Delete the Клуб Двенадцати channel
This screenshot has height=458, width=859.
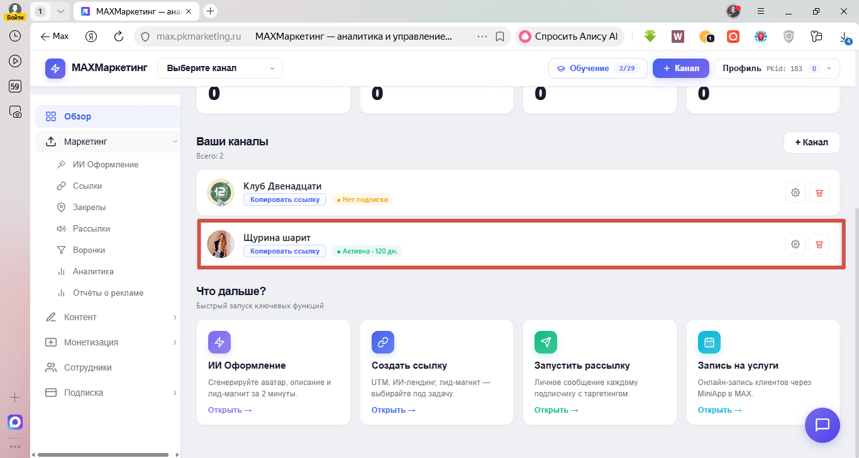pyautogui.click(x=819, y=193)
